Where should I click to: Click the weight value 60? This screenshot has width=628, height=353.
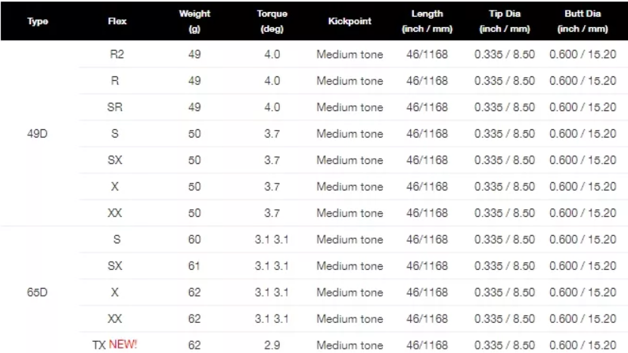pos(194,240)
